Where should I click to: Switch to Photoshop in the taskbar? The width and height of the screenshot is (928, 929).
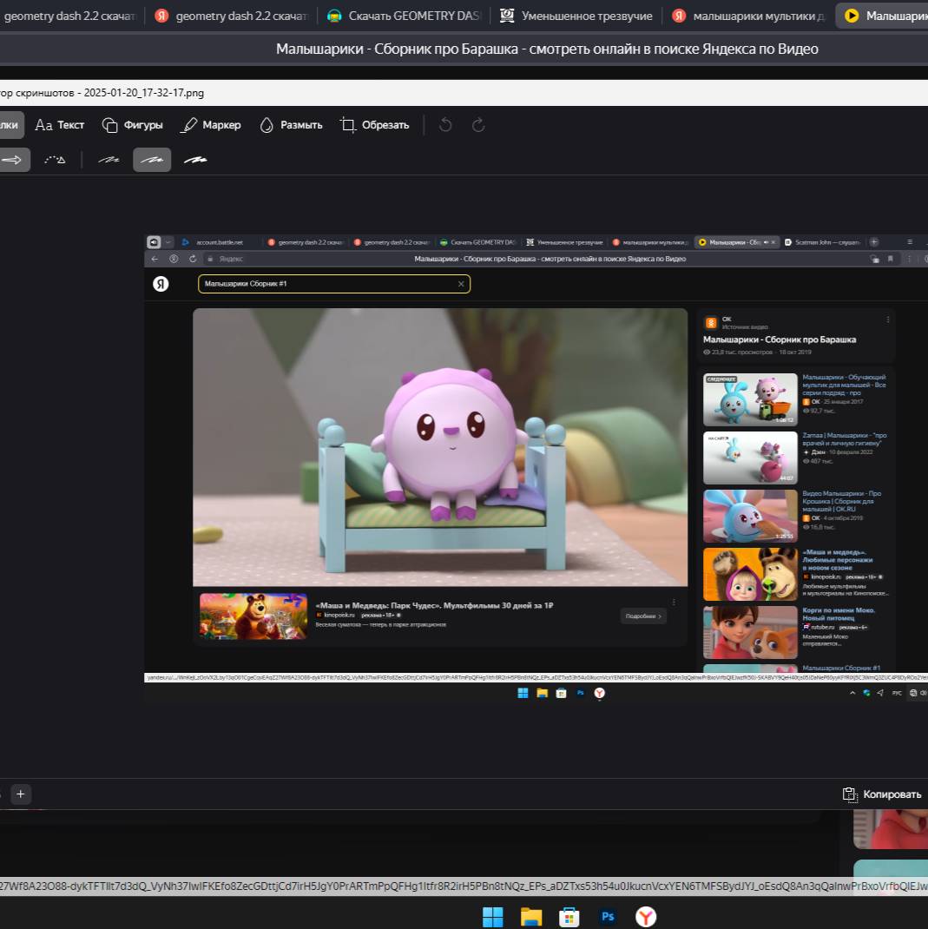coord(608,917)
